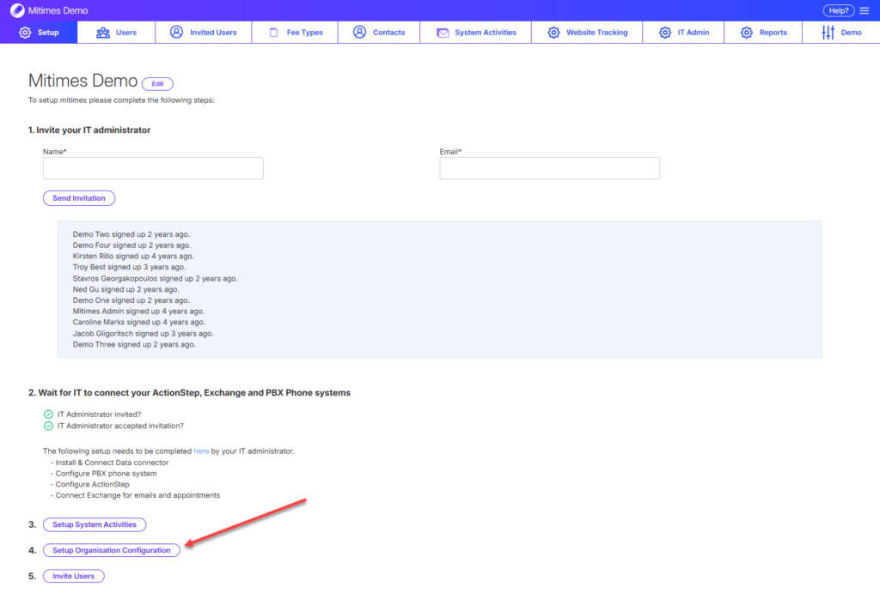The image size is (880, 593).
Task: Click the Setup Organisation Configuration button
Action: [112, 550]
